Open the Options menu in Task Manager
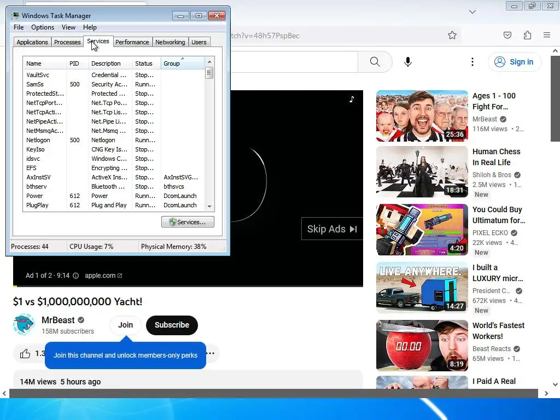 pos(43,27)
